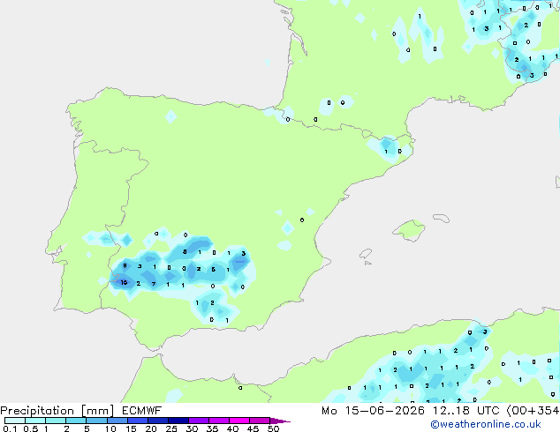
Task: Click the legend label '50'
Action: coord(273,428)
